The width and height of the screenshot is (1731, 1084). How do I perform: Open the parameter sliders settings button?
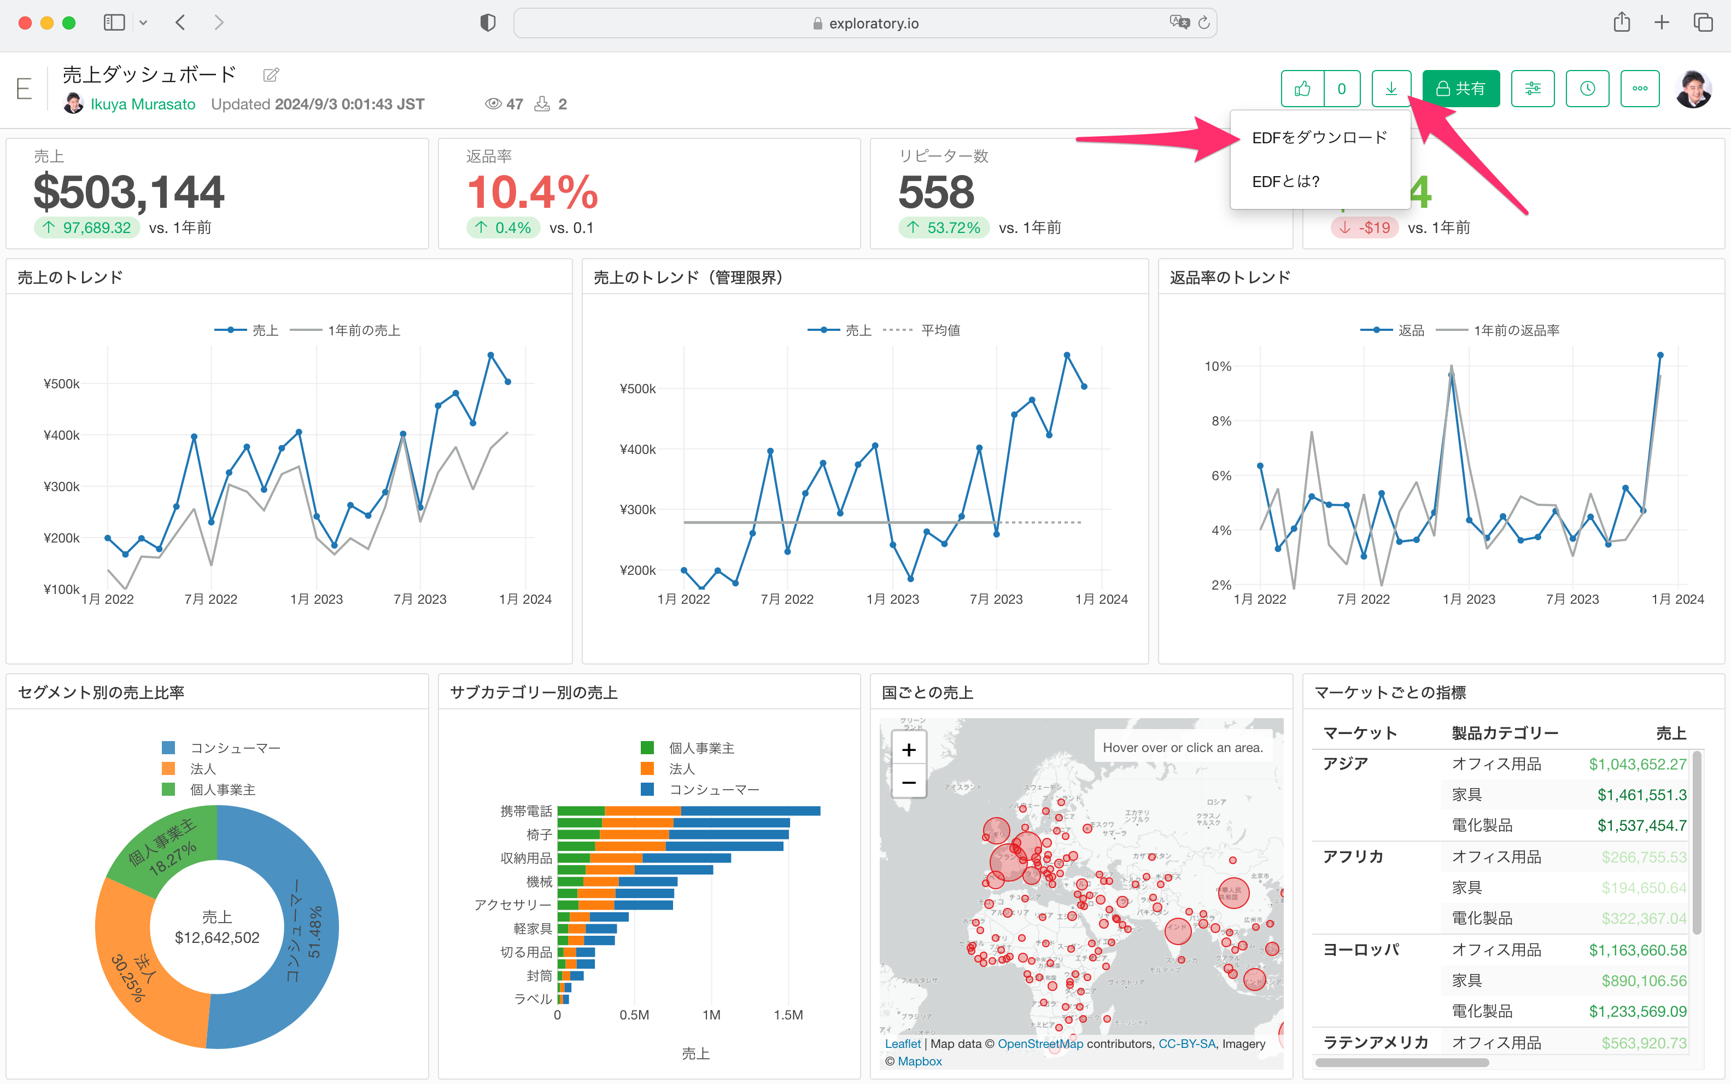tap(1533, 89)
